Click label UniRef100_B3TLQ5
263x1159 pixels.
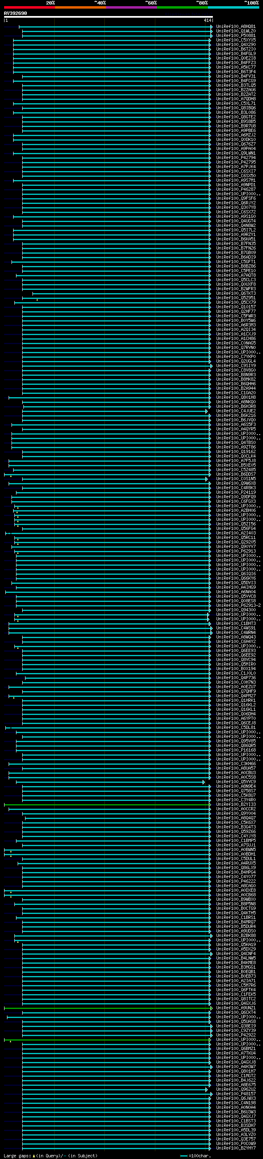pos(235,86)
